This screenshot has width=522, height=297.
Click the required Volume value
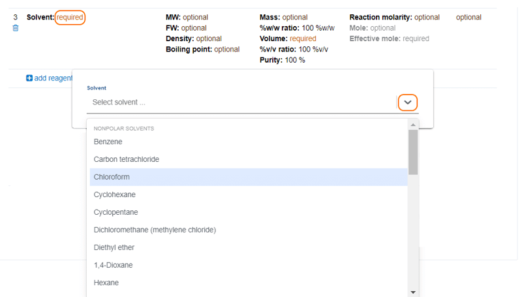pyautogui.click(x=303, y=39)
